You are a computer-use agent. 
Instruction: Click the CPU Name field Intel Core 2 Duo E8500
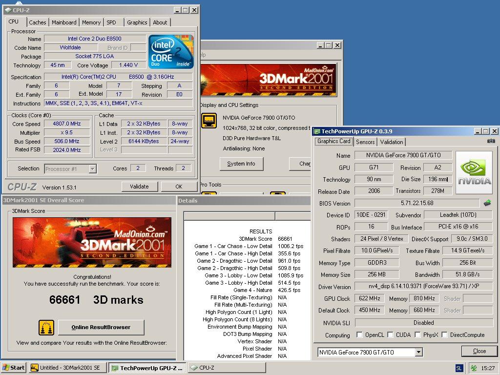click(95, 39)
